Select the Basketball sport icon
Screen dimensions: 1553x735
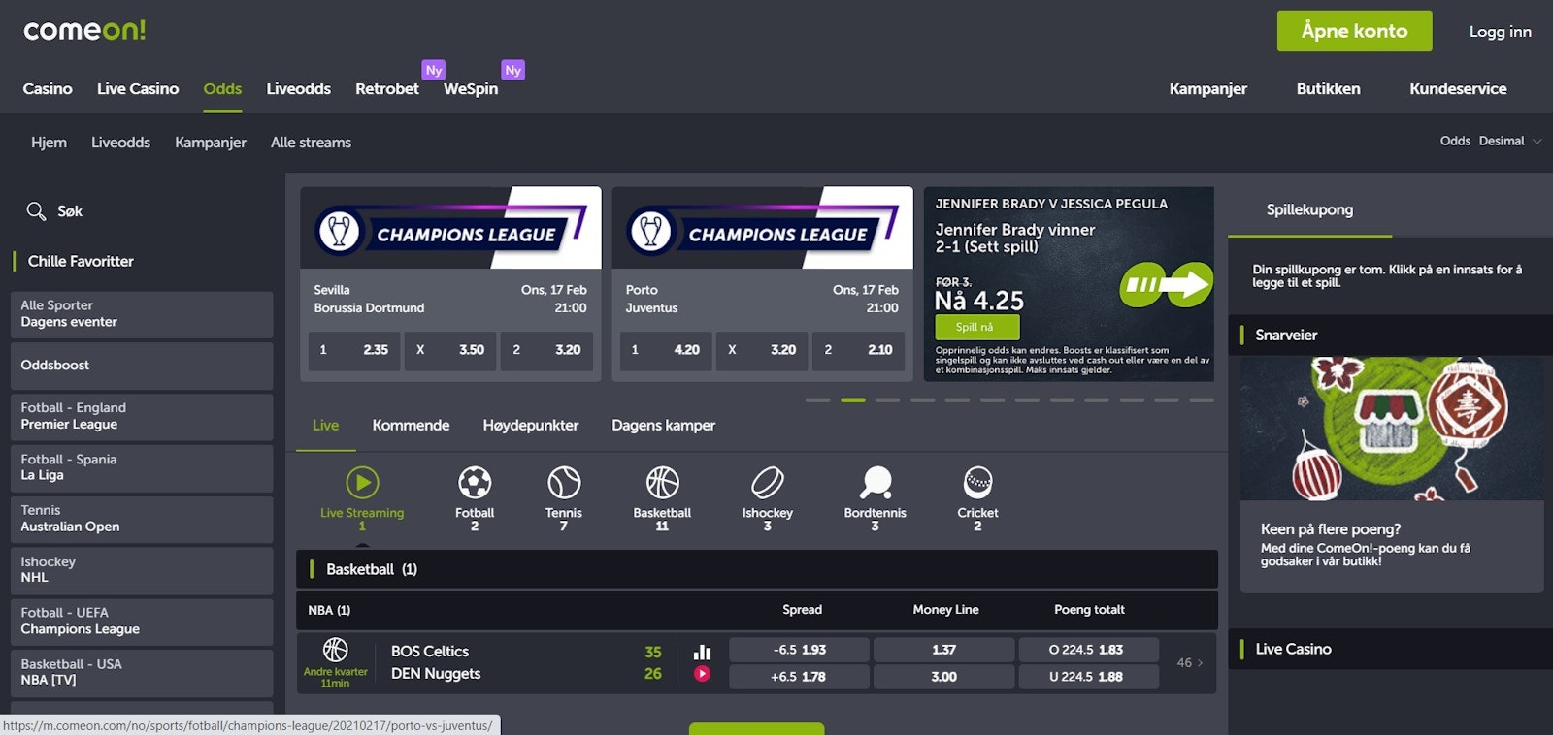(662, 483)
